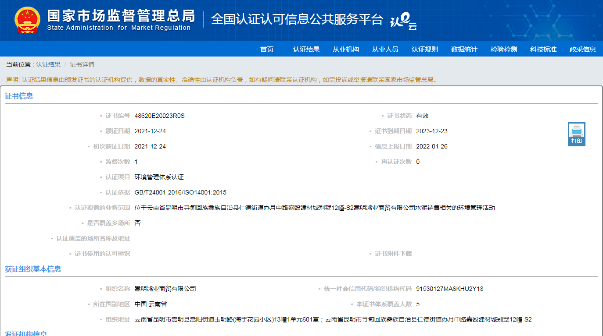The width and height of the screenshot is (603, 336).
Task: Navigate to 数据统计 section
Action: tap(464, 50)
